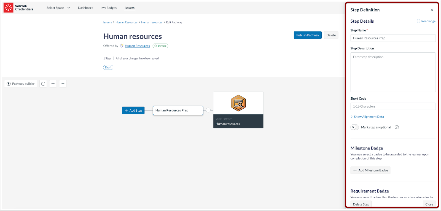441x211 pixels.
Task: Go to My Badges
Action: click(x=109, y=8)
